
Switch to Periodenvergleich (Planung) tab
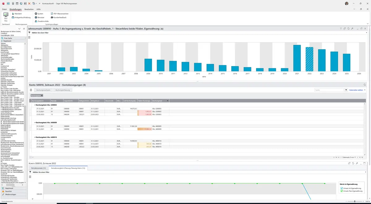69,168
